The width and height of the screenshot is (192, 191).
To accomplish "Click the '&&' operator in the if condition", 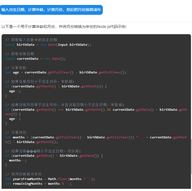I will [x=108, y=110].
